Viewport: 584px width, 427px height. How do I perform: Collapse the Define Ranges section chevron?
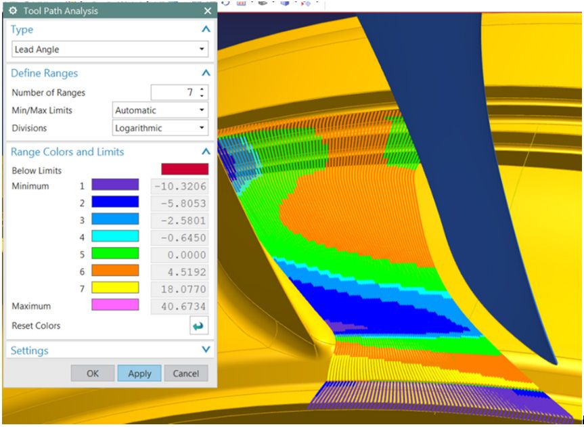point(206,73)
